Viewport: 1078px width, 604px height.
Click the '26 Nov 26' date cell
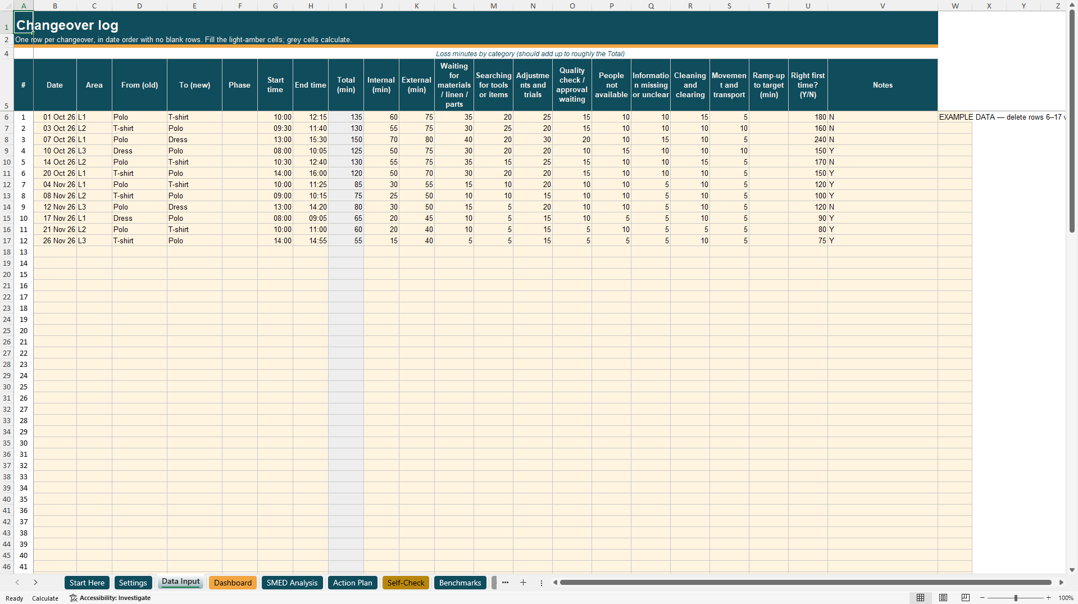coord(55,240)
